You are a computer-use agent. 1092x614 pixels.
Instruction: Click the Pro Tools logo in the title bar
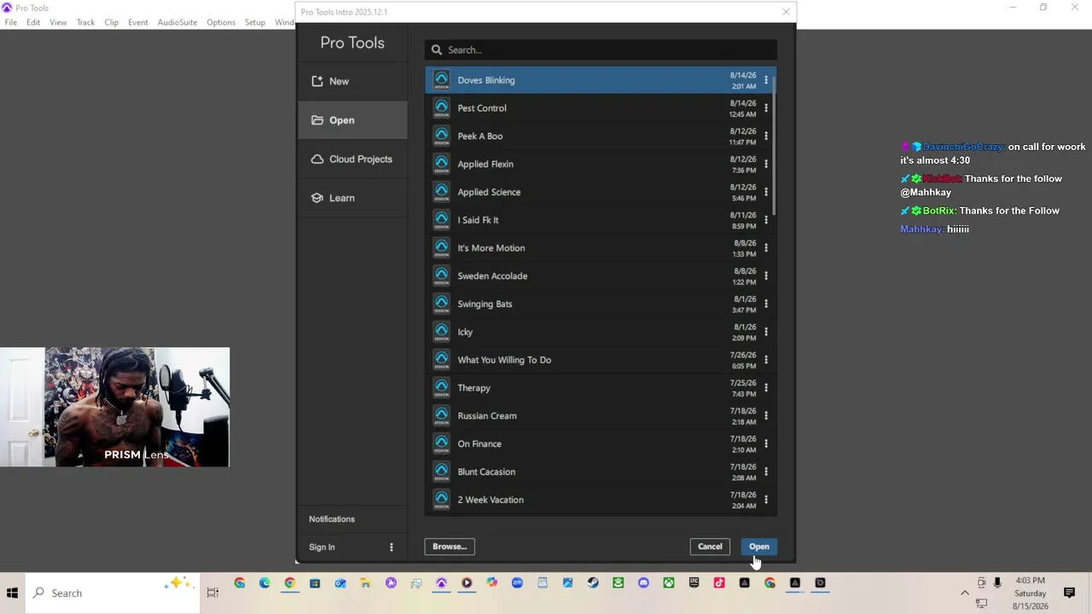click(x=7, y=8)
